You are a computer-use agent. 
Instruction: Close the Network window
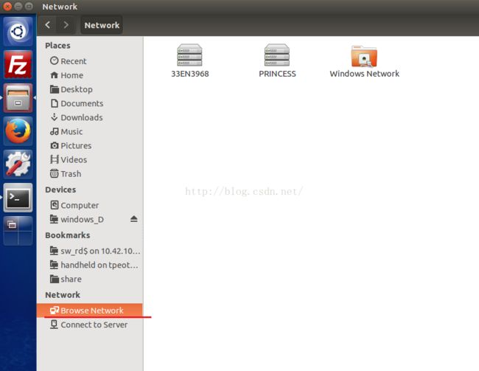(7, 6)
